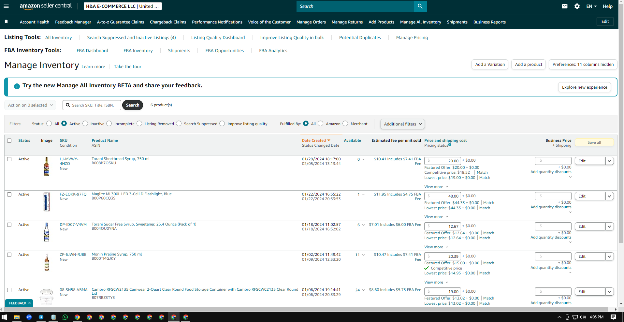Click the network icon in system tray
The width and height of the screenshot is (624, 322).
pos(575,317)
